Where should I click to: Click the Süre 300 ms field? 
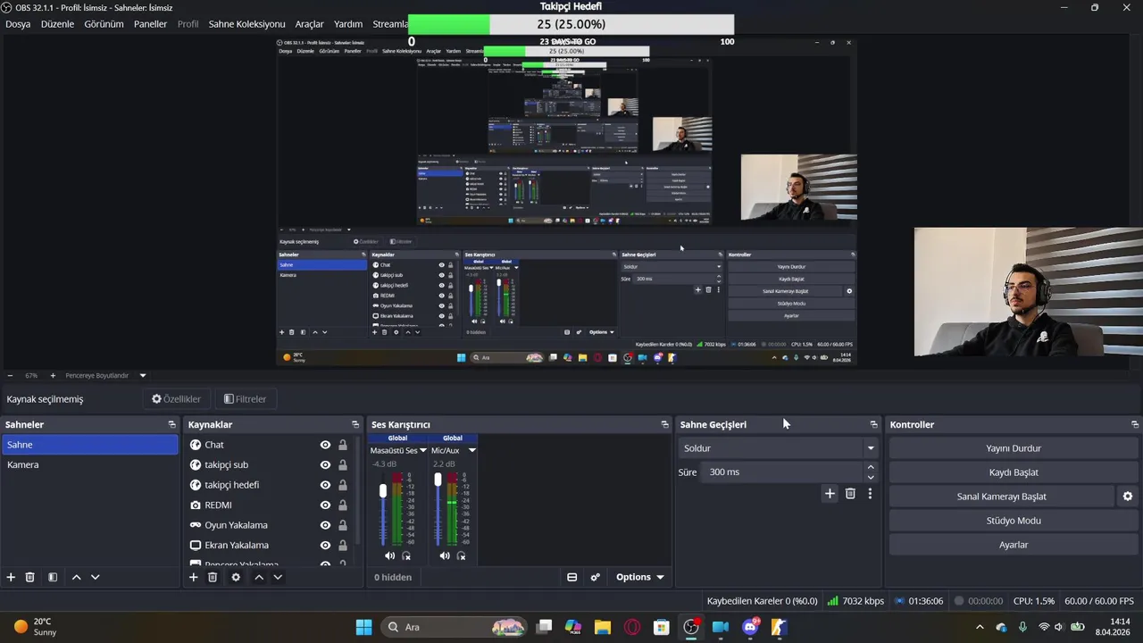pyautogui.click(x=782, y=472)
